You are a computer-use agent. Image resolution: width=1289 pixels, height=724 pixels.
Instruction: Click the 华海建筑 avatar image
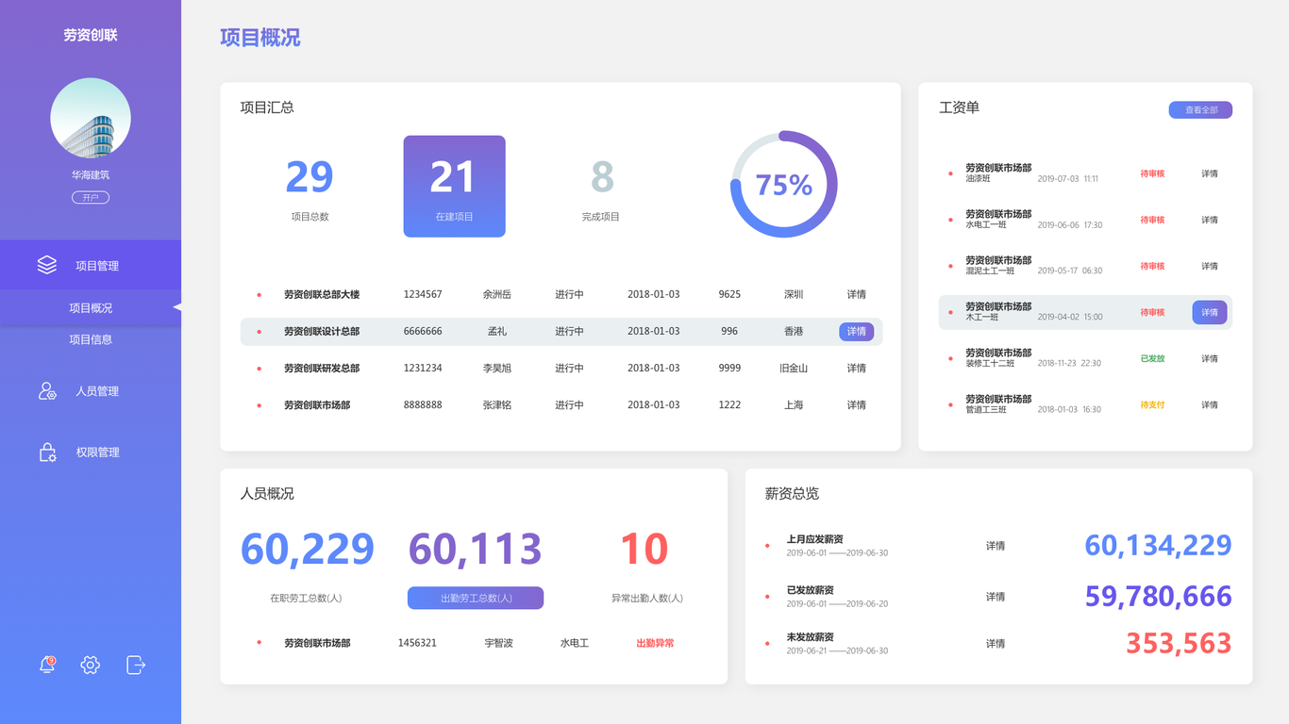(x=91, y=118)
